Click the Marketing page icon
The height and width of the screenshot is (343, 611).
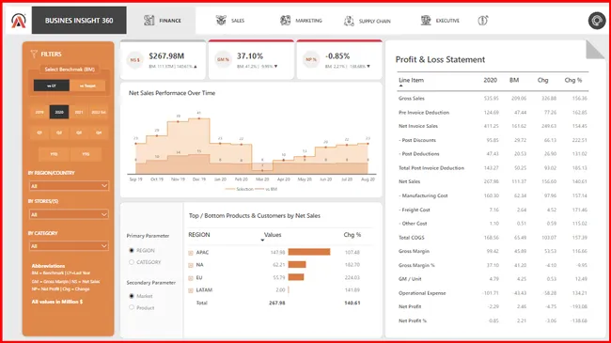[x=285, y=21]
